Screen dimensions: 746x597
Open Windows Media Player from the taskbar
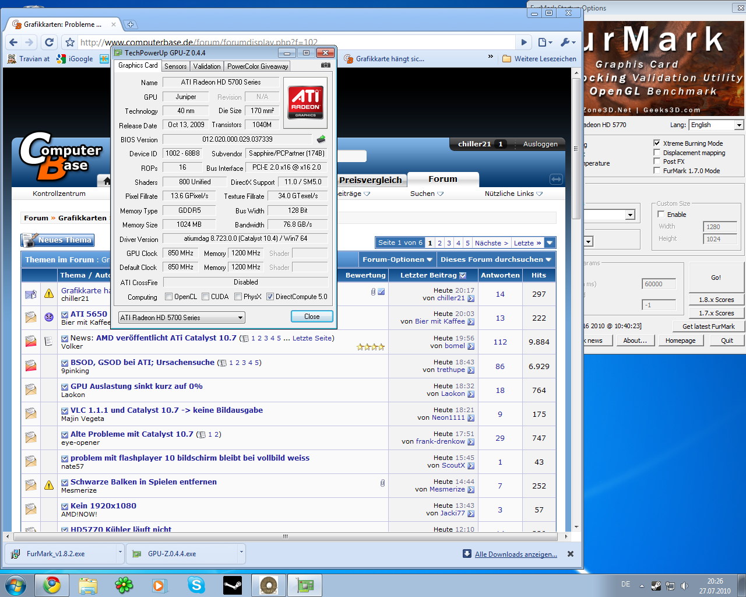pyautogui.click(x=160, y=585)
